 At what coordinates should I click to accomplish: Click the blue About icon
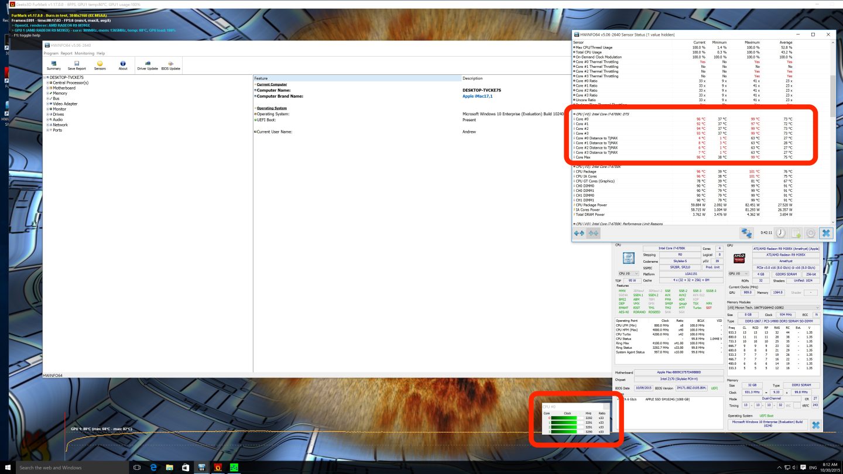123,64
